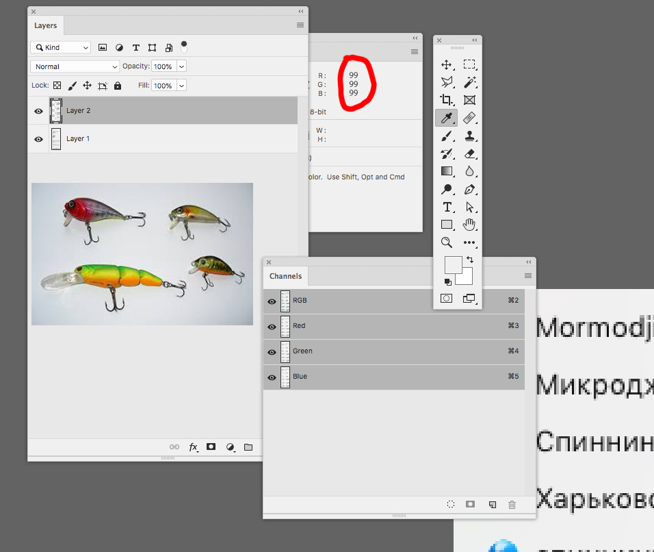Select the Pen tool
This screenshot has width=654, height=552.
coord(470,190)
